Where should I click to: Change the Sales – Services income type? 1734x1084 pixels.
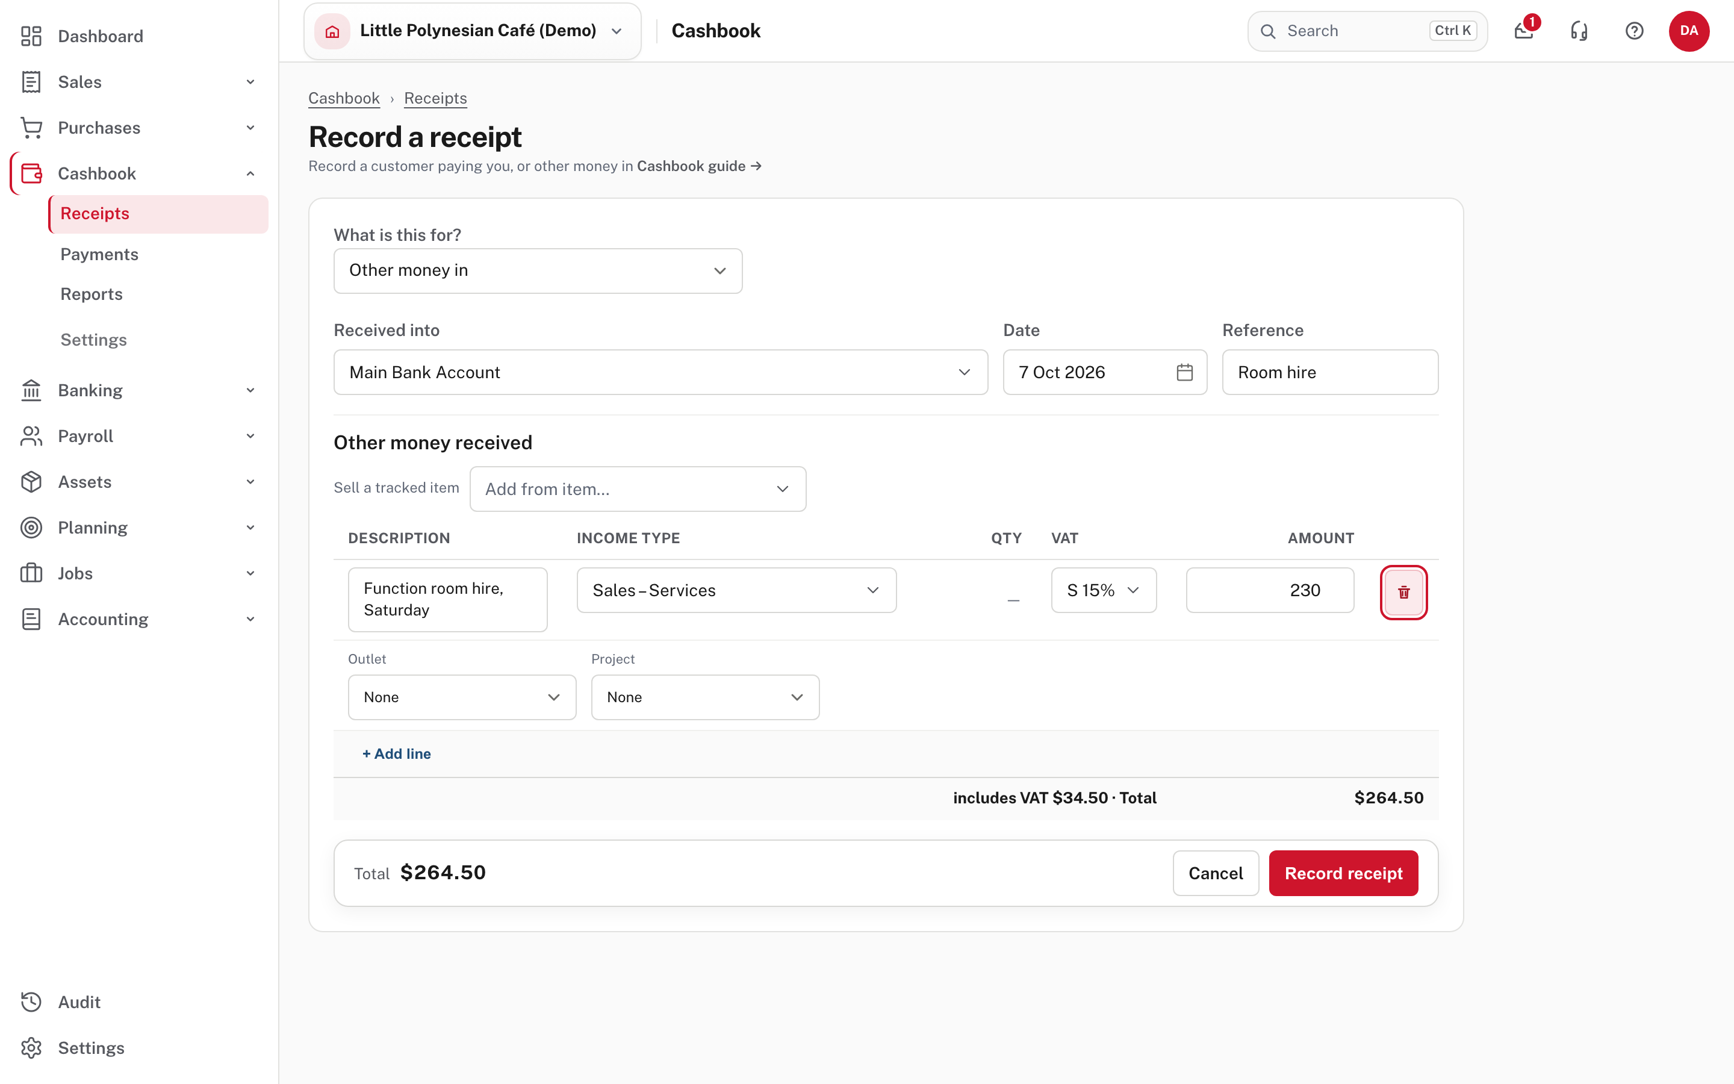(736, 590)
